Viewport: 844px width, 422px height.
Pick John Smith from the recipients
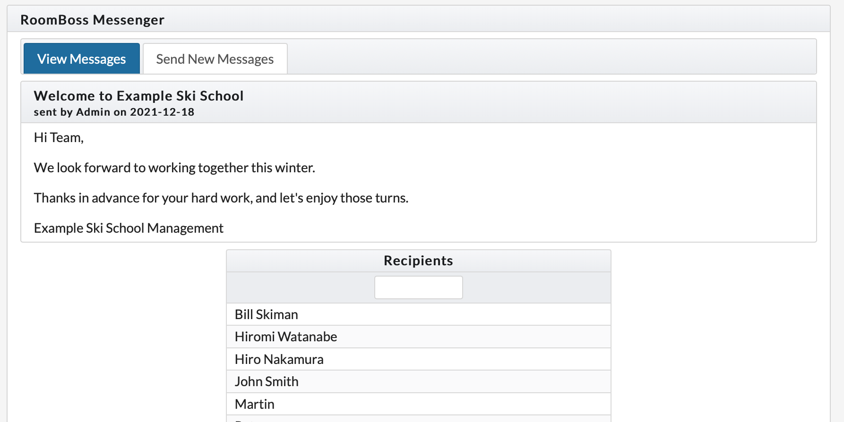(x=267, y=381)
